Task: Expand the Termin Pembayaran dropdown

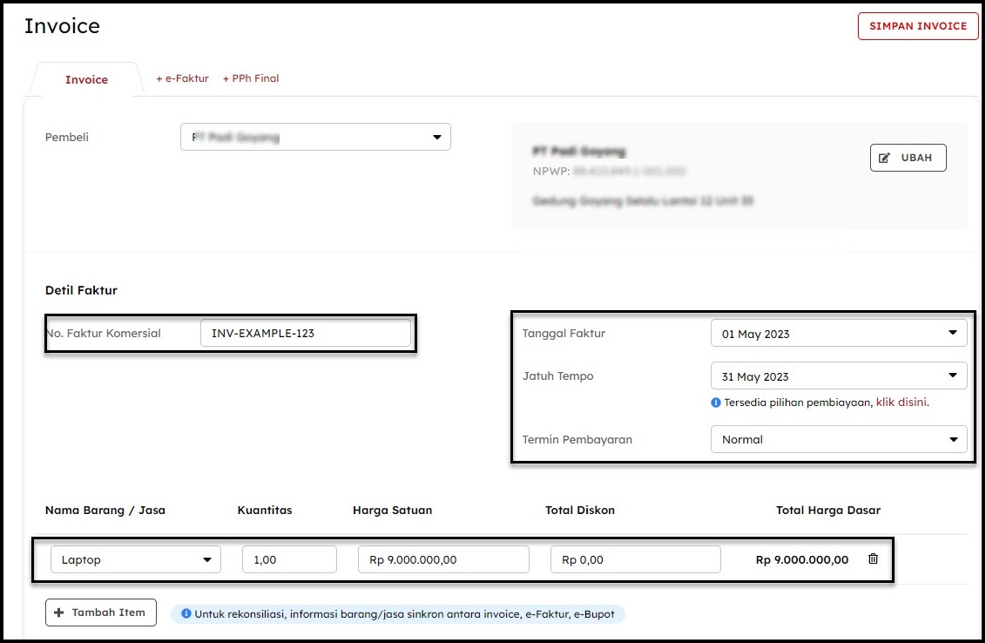Action: click(838, 439)
